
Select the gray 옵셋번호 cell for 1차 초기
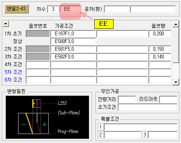(38, 34)
